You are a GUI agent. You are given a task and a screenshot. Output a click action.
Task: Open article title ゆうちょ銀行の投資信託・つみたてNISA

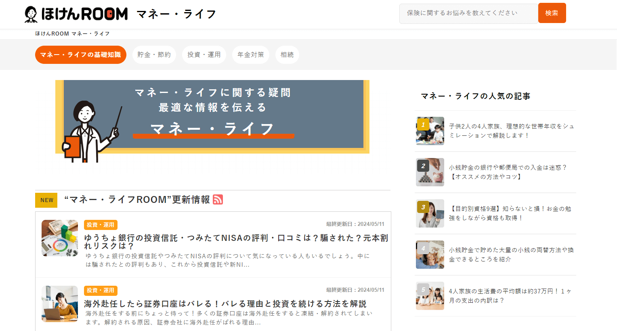236,242
